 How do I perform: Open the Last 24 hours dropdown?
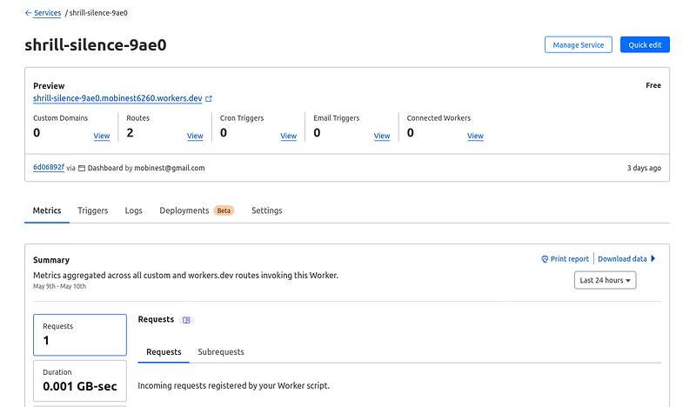pos(605,280)
